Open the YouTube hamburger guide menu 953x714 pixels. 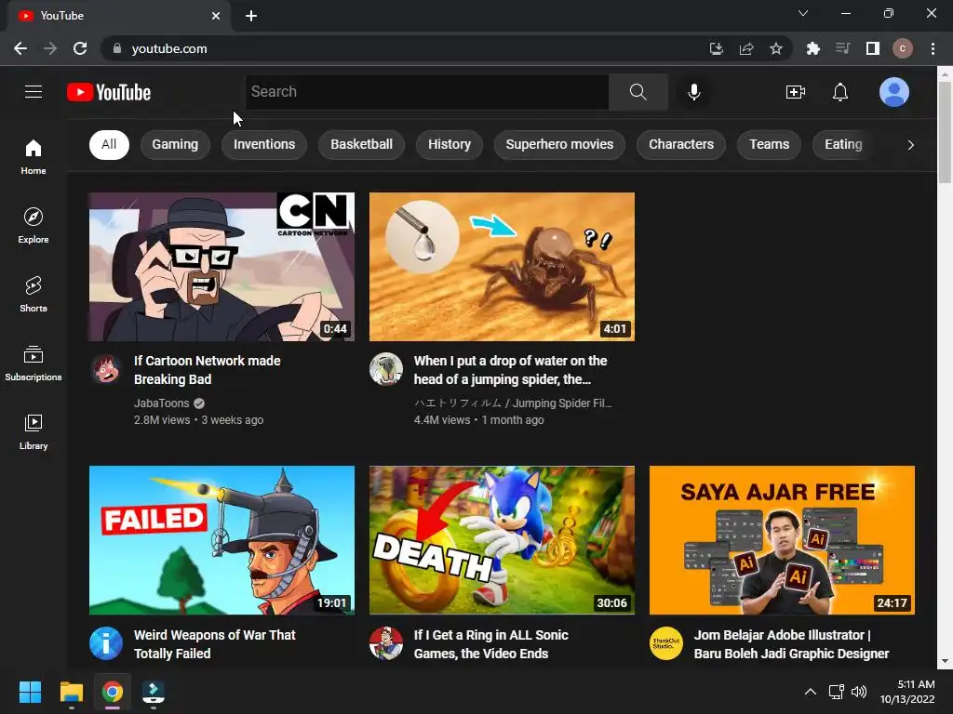34,92
